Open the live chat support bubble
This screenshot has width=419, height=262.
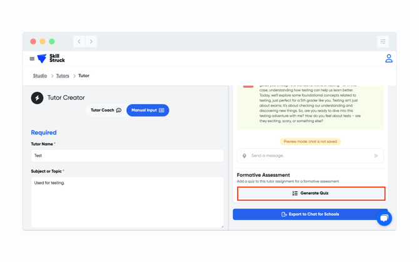(384, 218)
